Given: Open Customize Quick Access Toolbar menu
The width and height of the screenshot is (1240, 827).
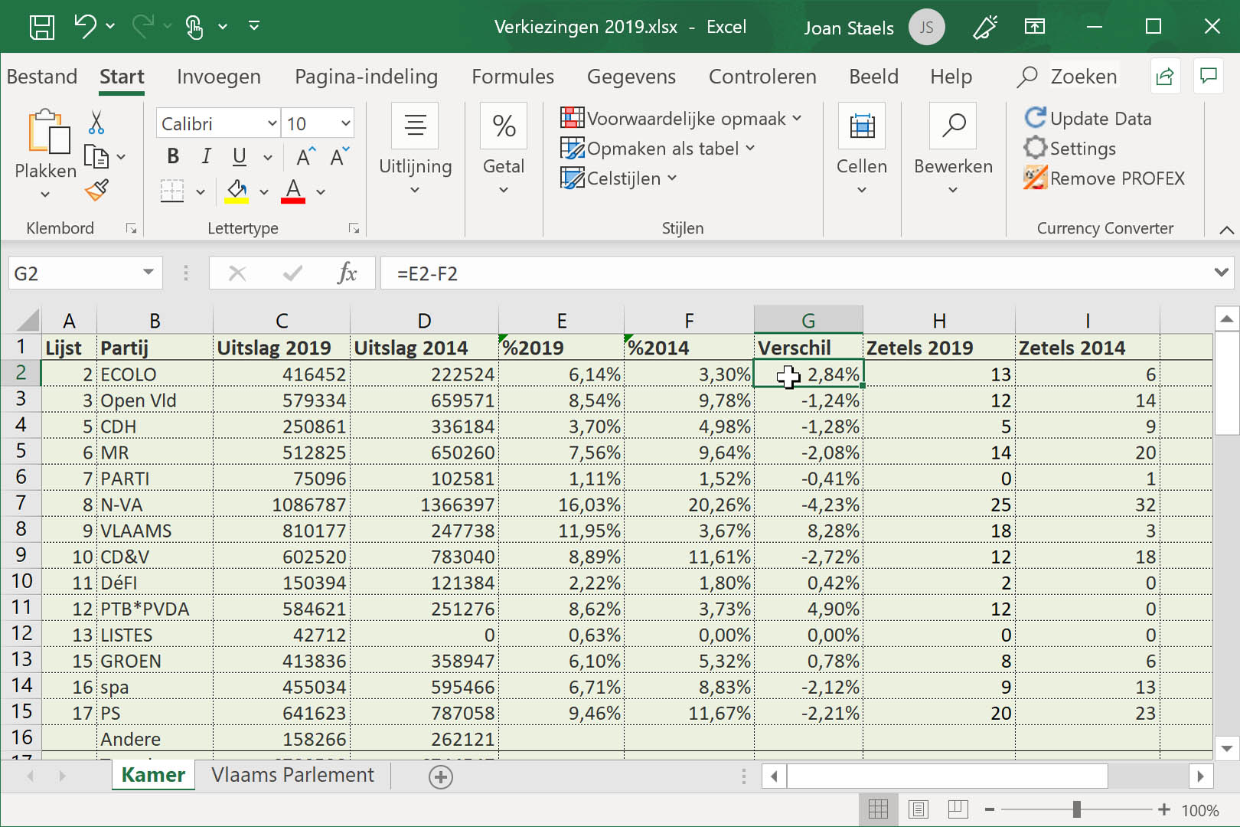Looking at the screenshot, I should pos(254,26).
